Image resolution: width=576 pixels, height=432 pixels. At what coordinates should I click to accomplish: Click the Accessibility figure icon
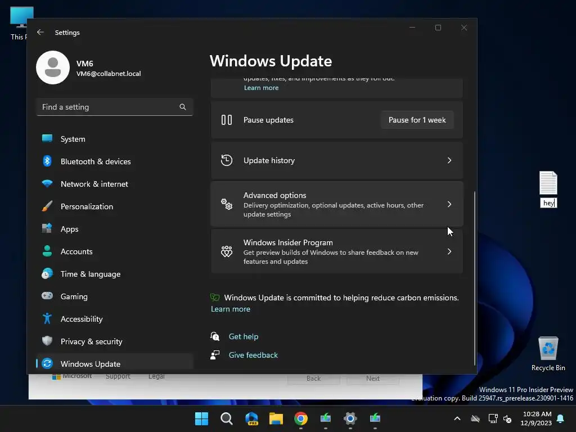[x=47, y=318]
